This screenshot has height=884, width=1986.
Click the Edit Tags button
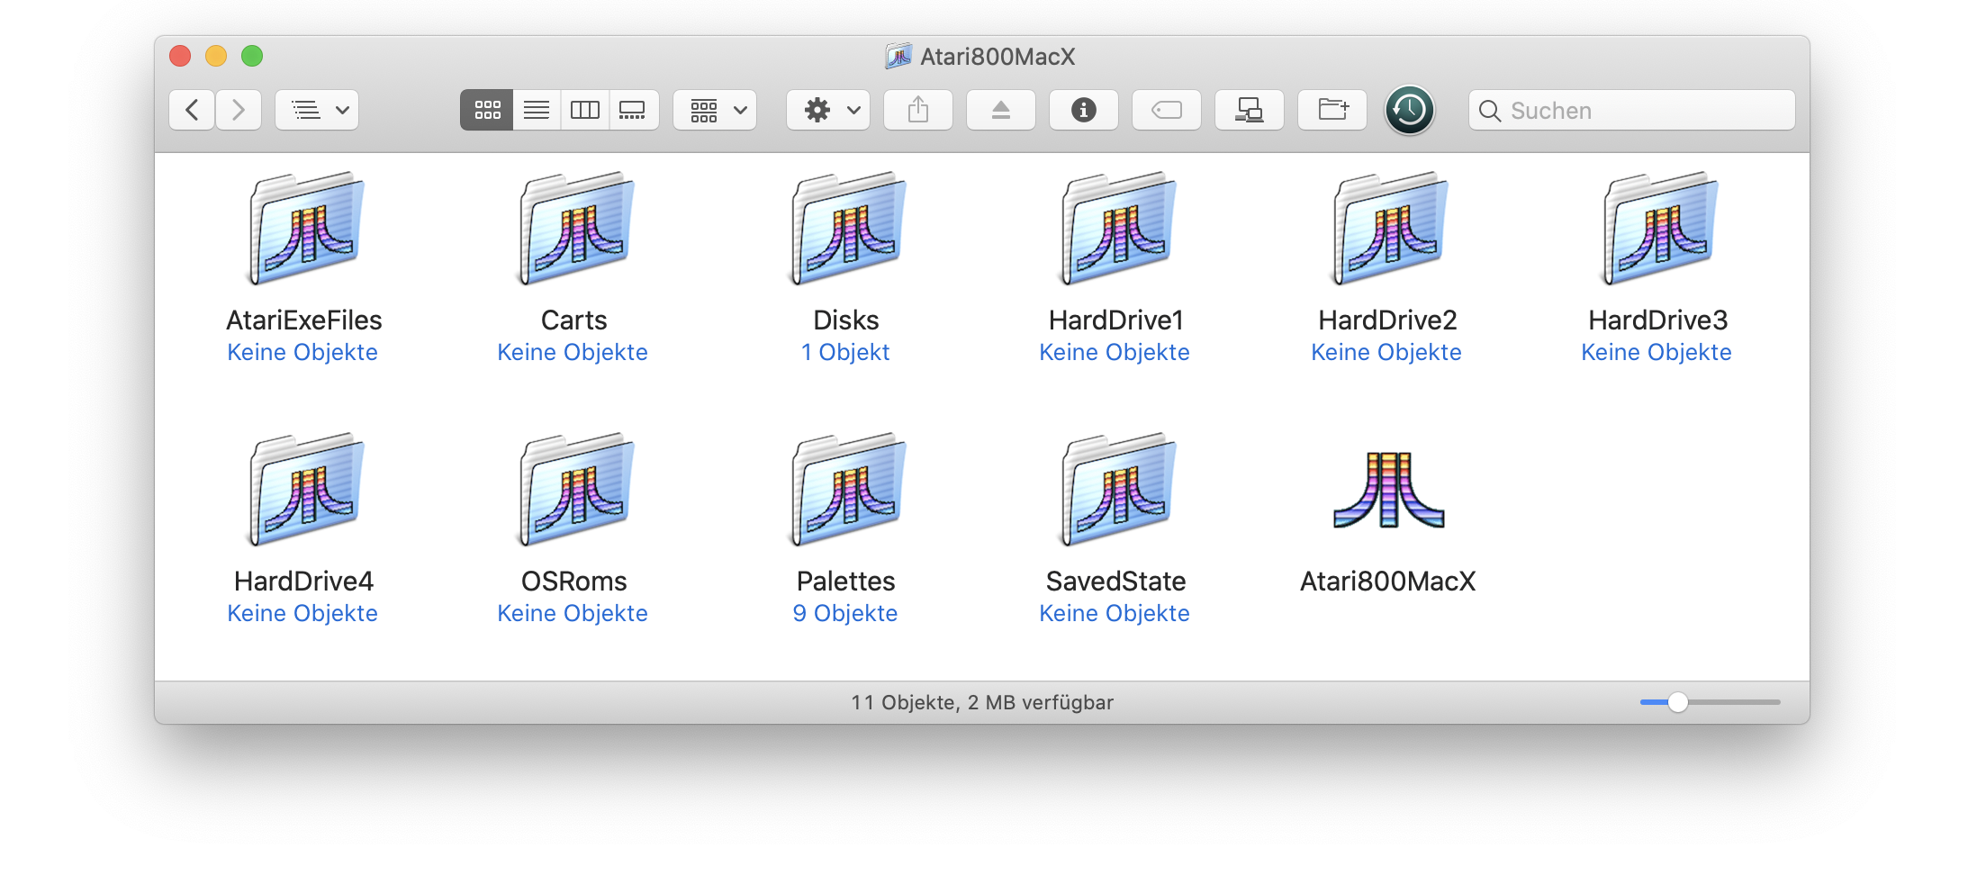pos(1167,110)
